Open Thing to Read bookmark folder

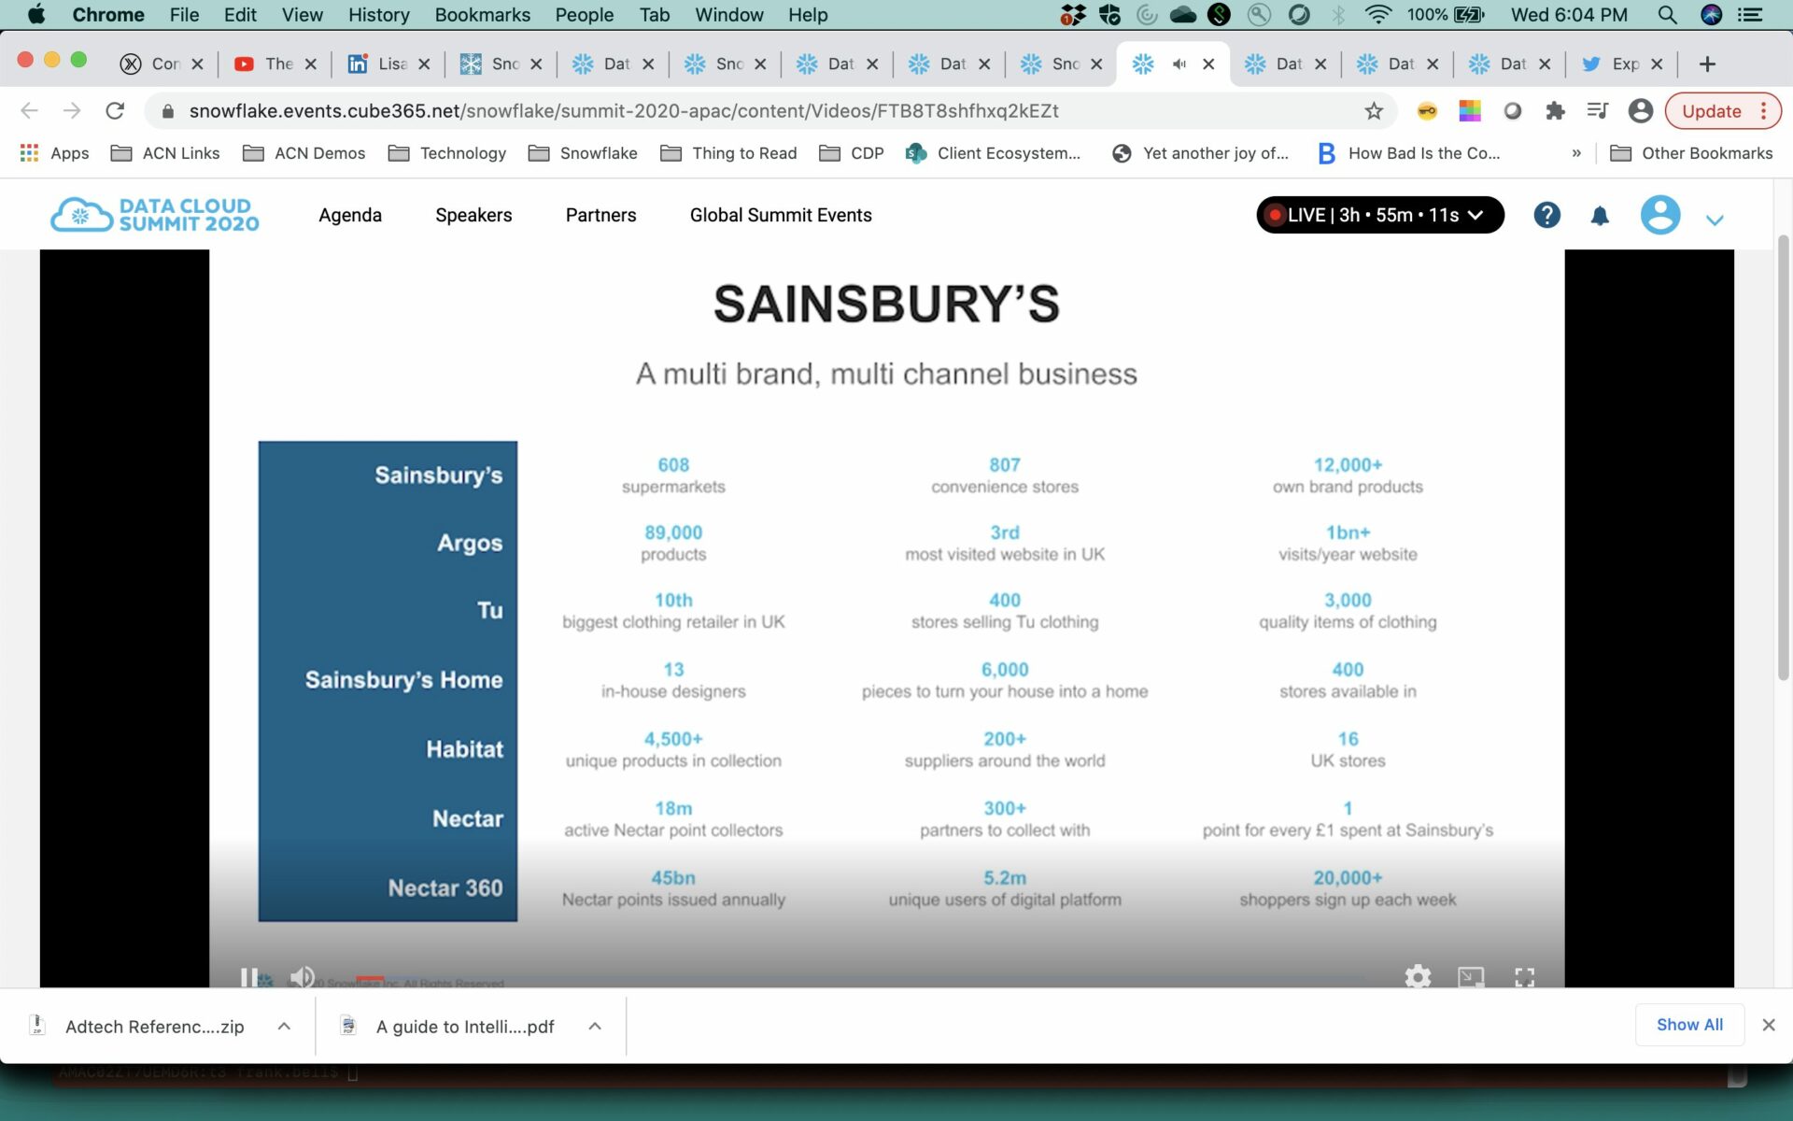[728, 153]
